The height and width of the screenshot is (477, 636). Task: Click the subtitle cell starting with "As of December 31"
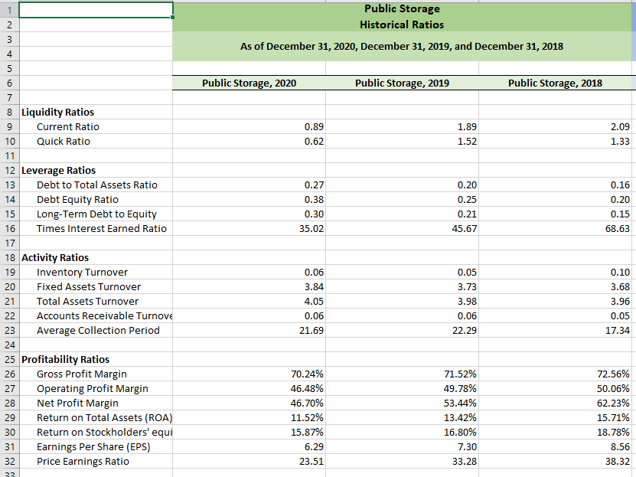point(402,46)
